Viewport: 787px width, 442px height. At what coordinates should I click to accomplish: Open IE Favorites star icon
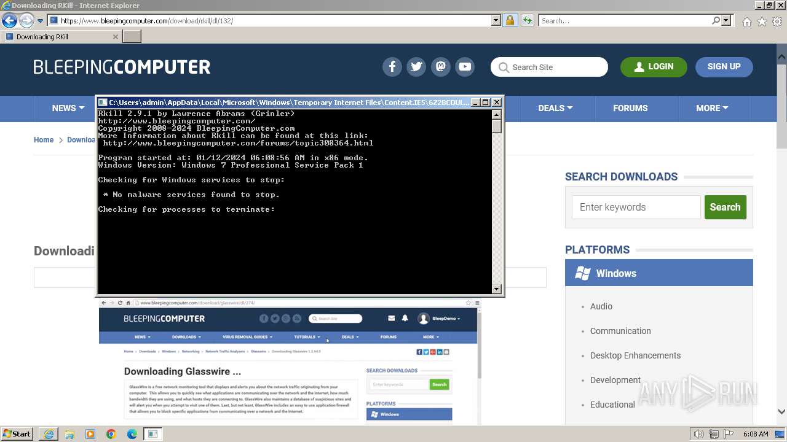(x=762, y=21)
